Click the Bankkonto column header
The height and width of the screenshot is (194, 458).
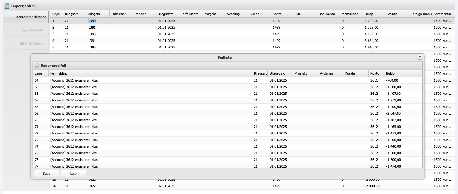click(328, 14)
